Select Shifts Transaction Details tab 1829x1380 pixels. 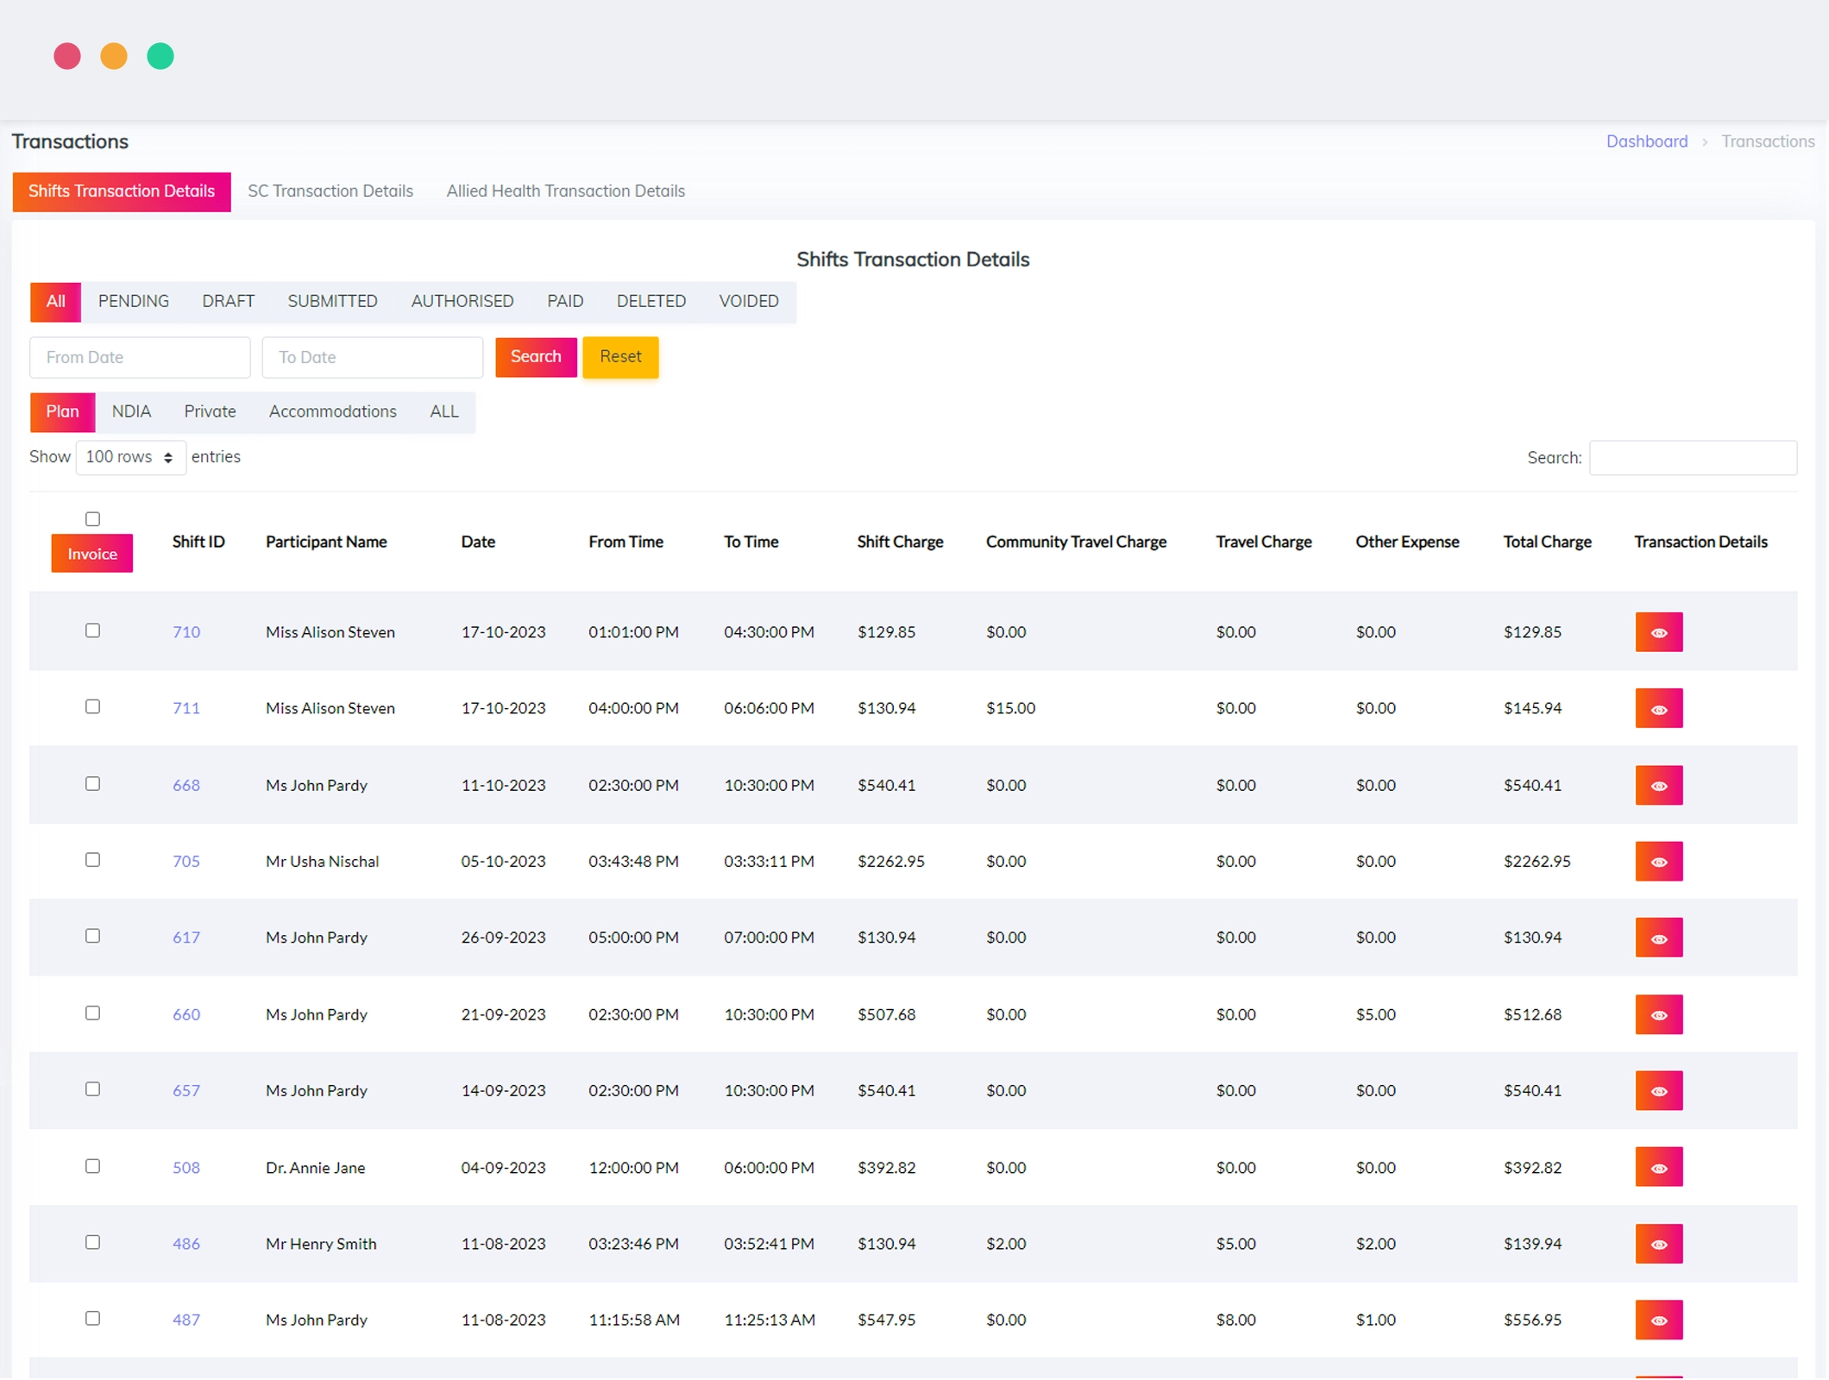(x=122, y=191)
